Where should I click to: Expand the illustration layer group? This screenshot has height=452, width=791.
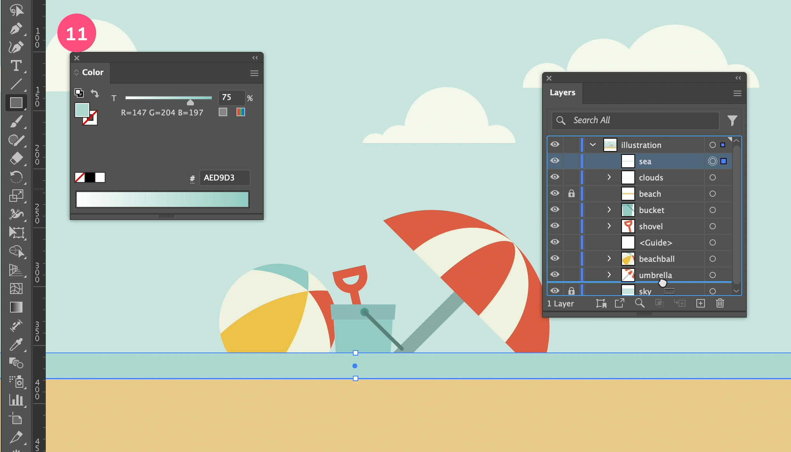click(593, 145)
